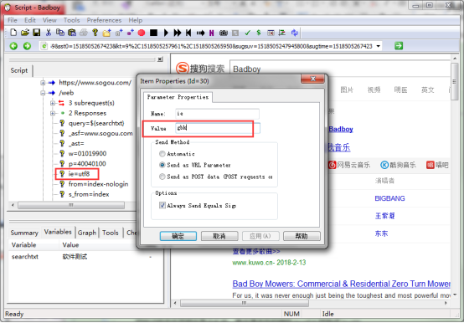Expand the 3 subrequest(s) node

[x=53, y=103]
